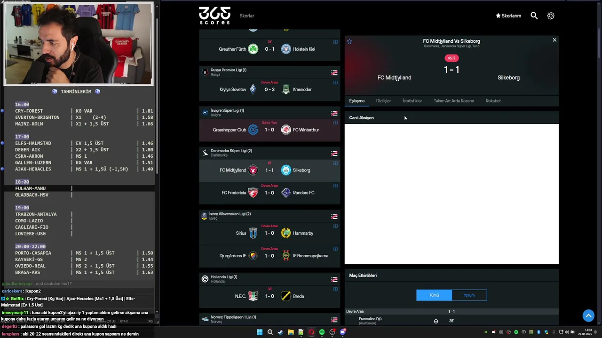This screenshot has height=338, width=602.
Task: Open File Explorer from the taskbar
Action: tap(291, 332)
